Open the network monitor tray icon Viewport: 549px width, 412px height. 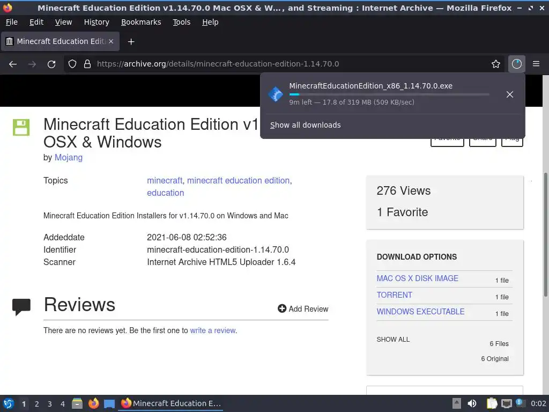tap(506, 403)
